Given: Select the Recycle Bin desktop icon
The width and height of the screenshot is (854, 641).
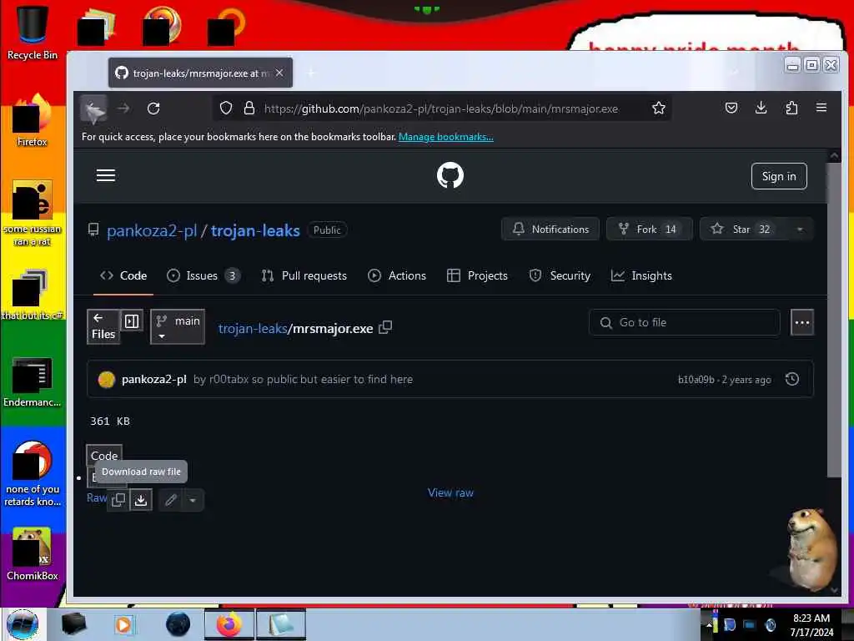Looking at the screenshot, I should 33,33.
